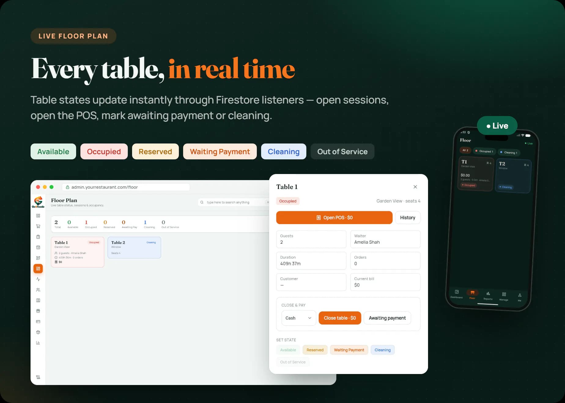Select the Table 1 card on floor plan

click(x=77, y=252)
